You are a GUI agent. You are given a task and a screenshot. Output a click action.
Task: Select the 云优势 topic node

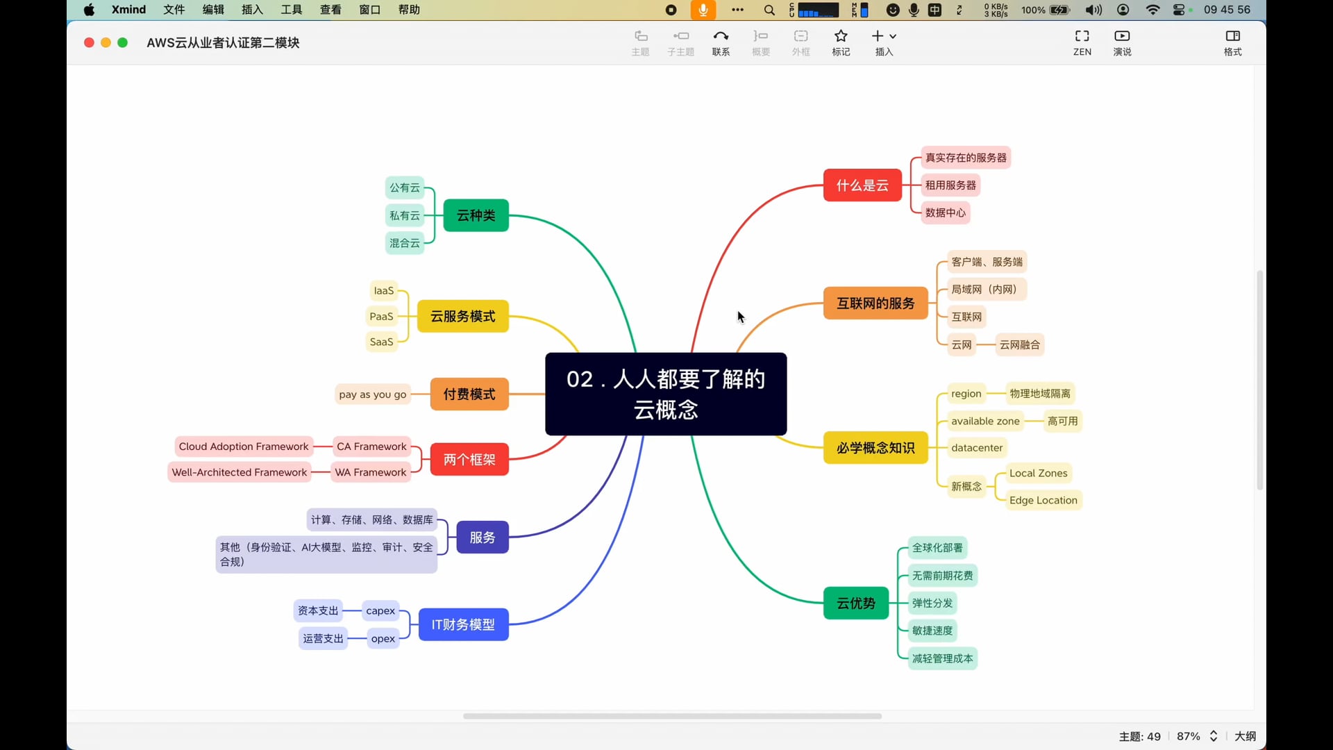855,603
